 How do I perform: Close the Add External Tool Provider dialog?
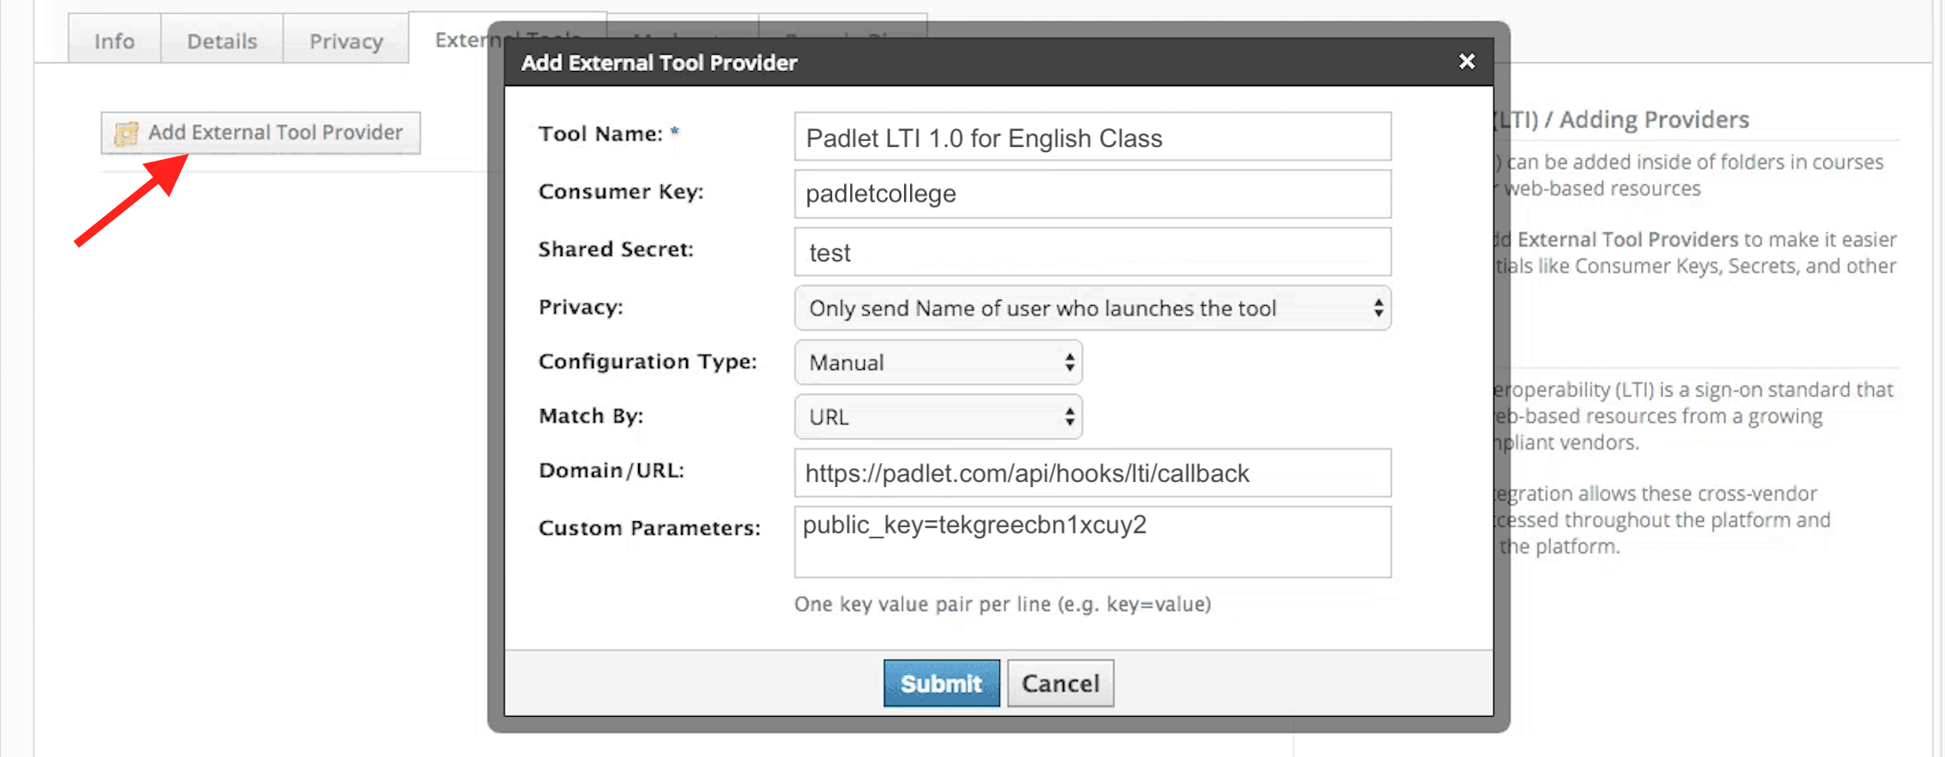pyautogui.click(x=1467, y=62)
